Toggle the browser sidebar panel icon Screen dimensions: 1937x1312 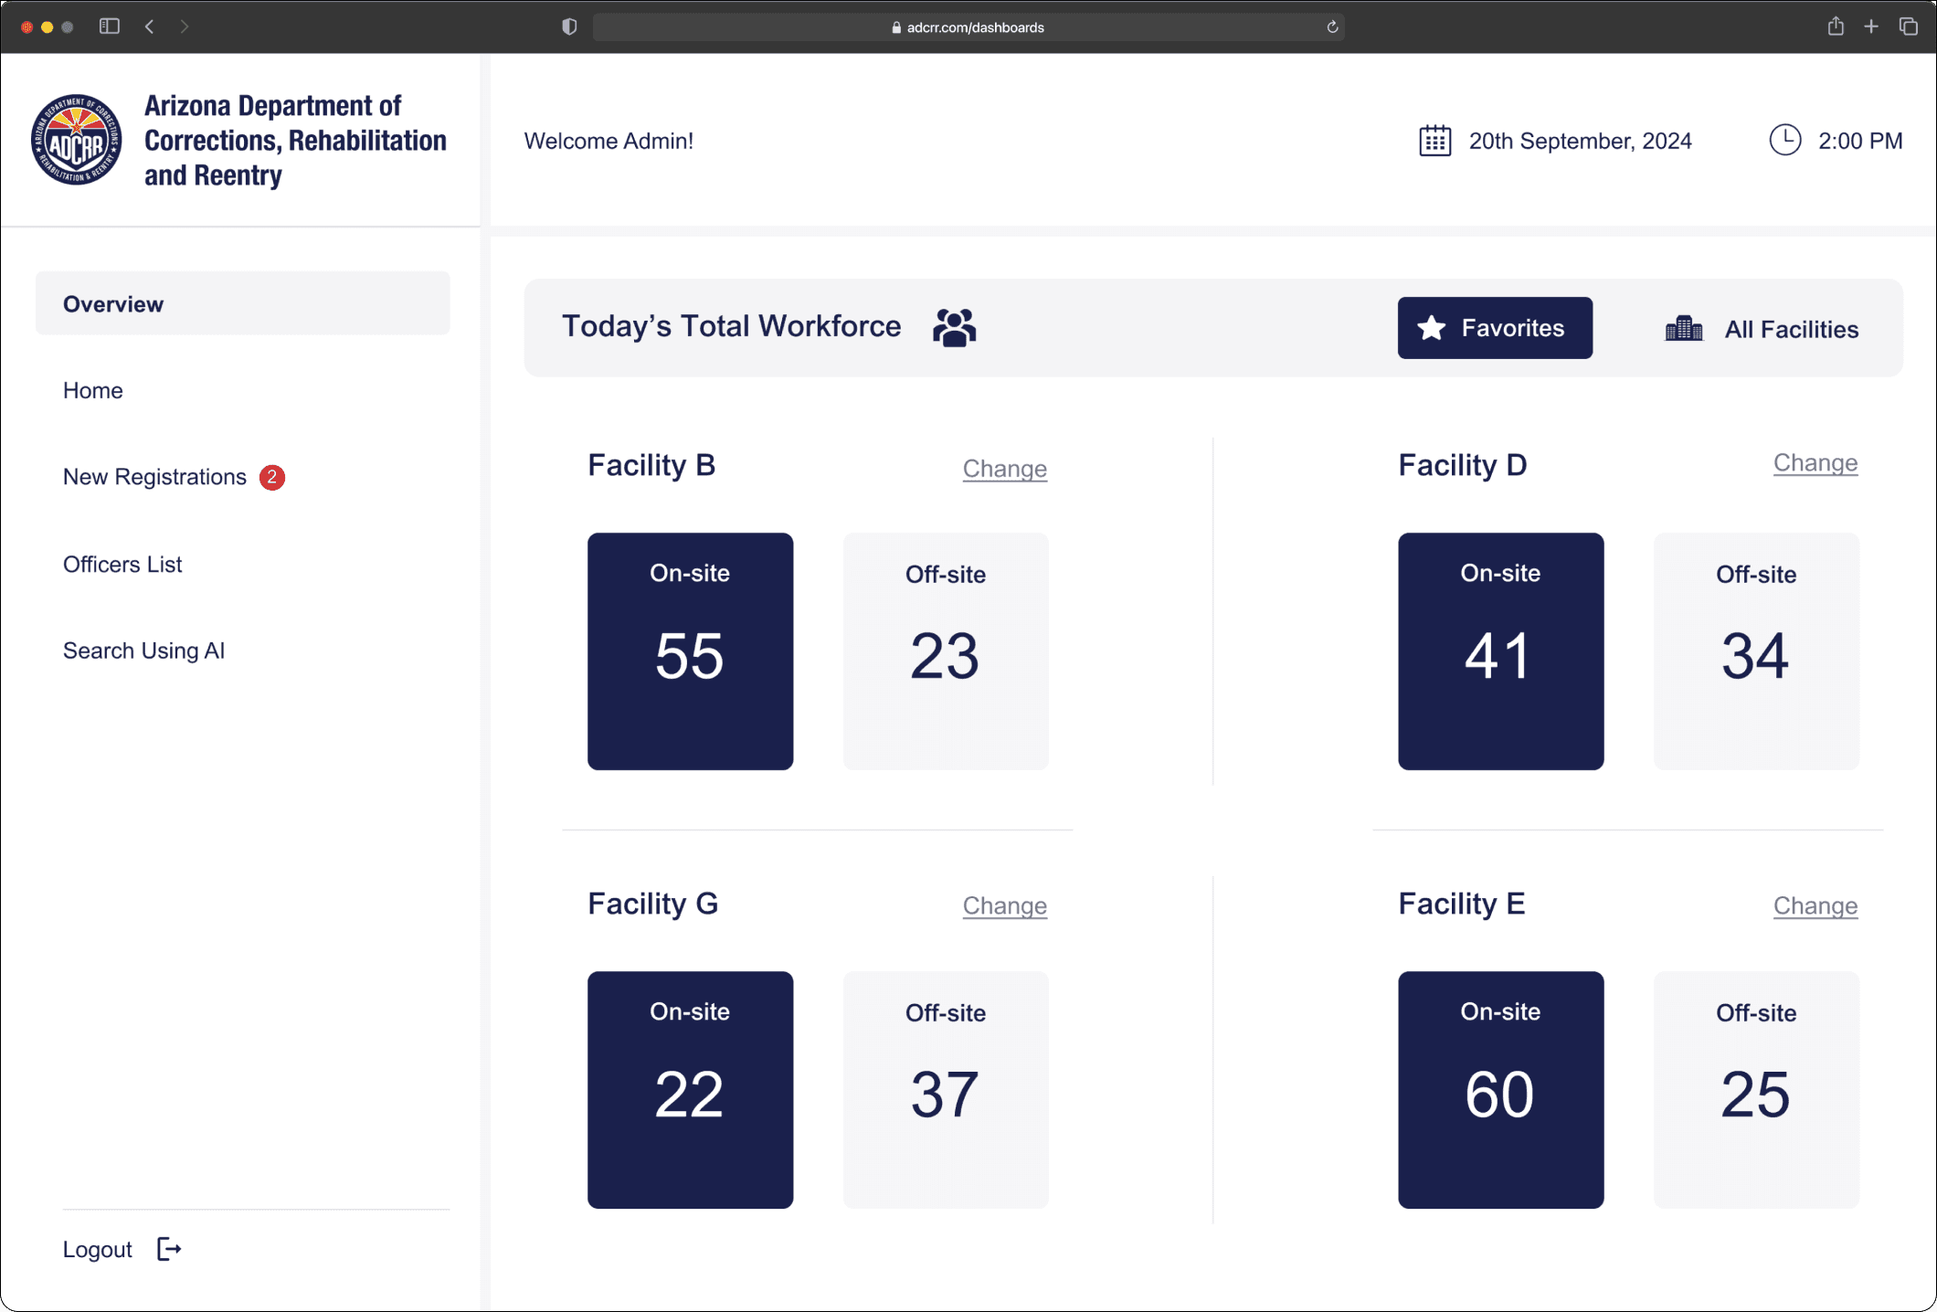[x=110, y=26]
